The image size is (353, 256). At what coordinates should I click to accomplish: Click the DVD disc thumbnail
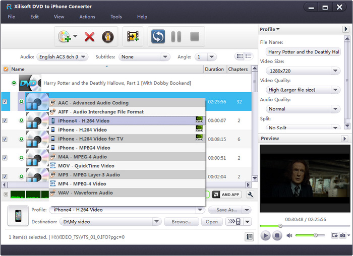coord(30,83)
